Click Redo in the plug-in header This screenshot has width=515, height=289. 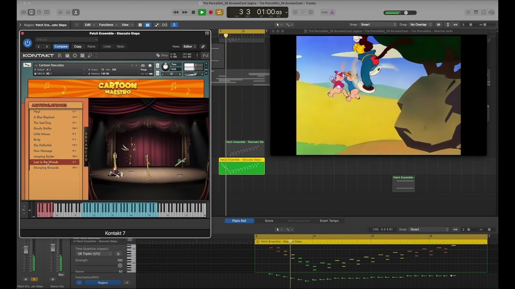120,47
